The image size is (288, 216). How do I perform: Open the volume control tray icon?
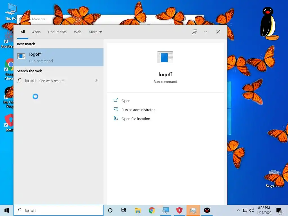252,210
